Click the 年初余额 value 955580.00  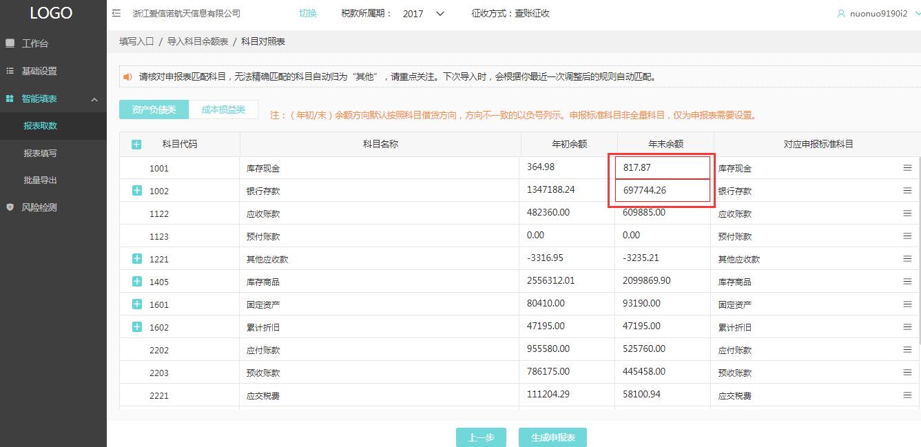click(548, 349)
